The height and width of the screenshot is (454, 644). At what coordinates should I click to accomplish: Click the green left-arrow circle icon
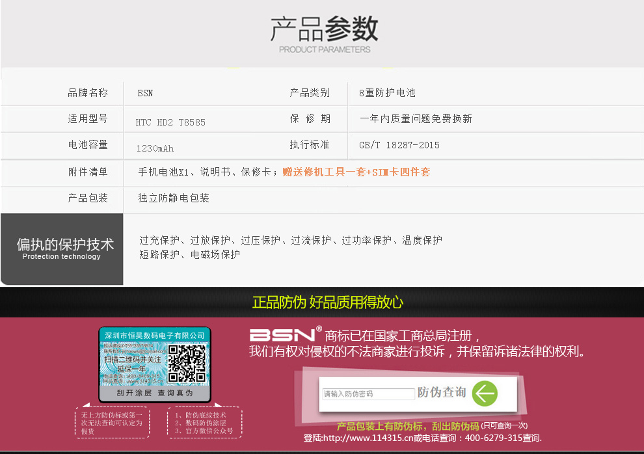(x=485, y=394)
